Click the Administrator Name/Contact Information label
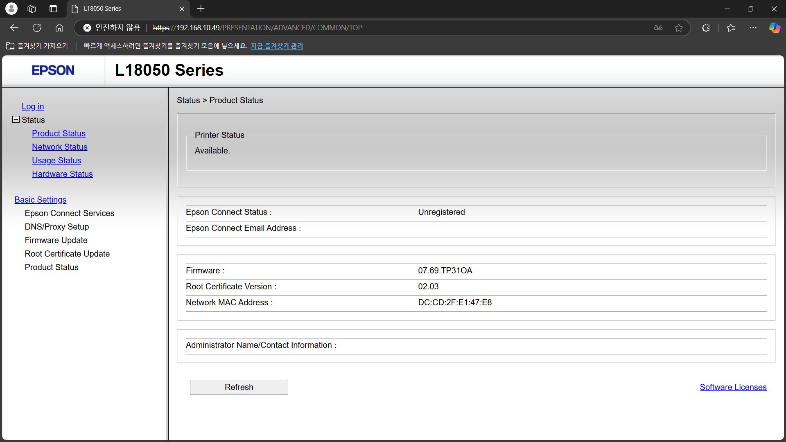 (x=261, y=345)
